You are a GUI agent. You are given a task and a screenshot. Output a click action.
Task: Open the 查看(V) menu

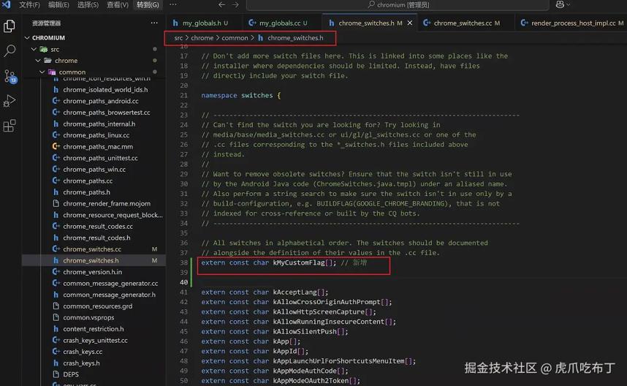[x=118, y=4]
